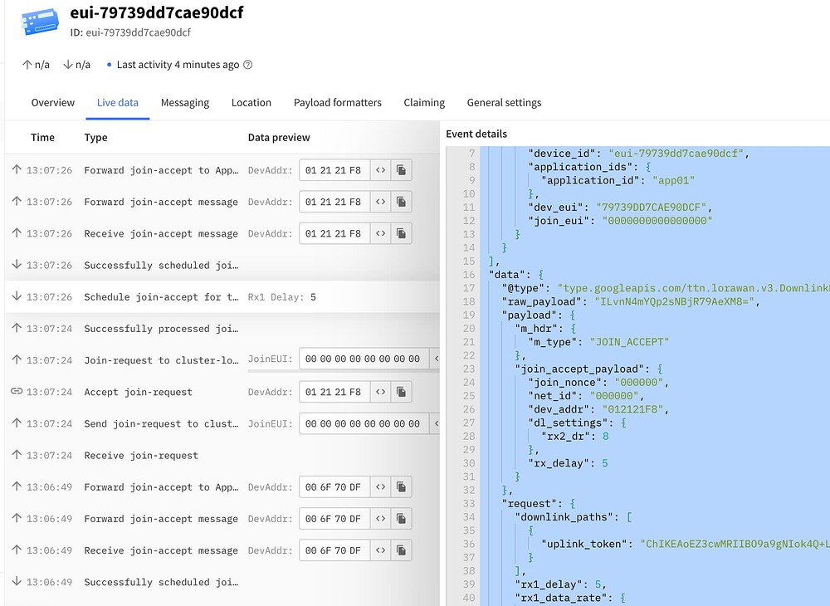Click the join_eui value "0000000000000000"
This screenshot has width=830, height=606.
(x=657, y=221)
